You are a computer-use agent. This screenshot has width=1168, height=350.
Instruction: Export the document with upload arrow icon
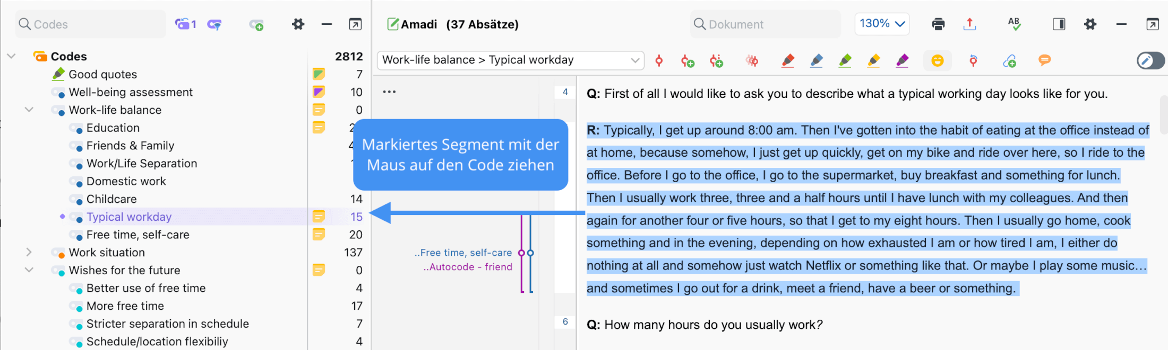tap(969, 24)
